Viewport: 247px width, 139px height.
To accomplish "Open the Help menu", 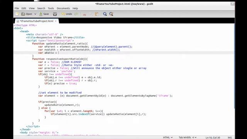I will point(75,8).
